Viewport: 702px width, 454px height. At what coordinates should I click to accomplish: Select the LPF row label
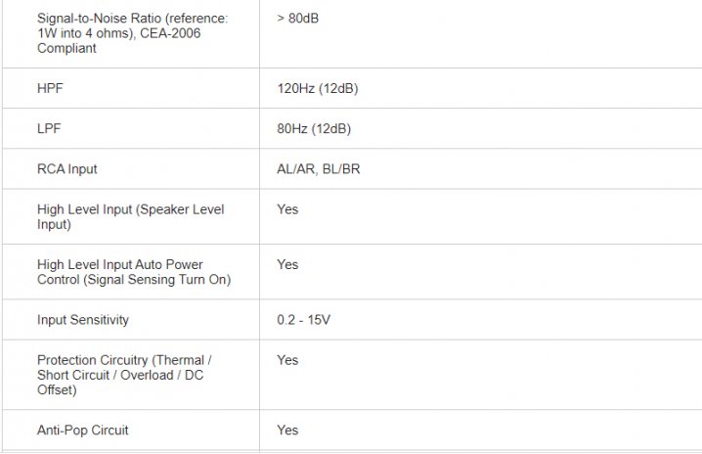[49, 128]
